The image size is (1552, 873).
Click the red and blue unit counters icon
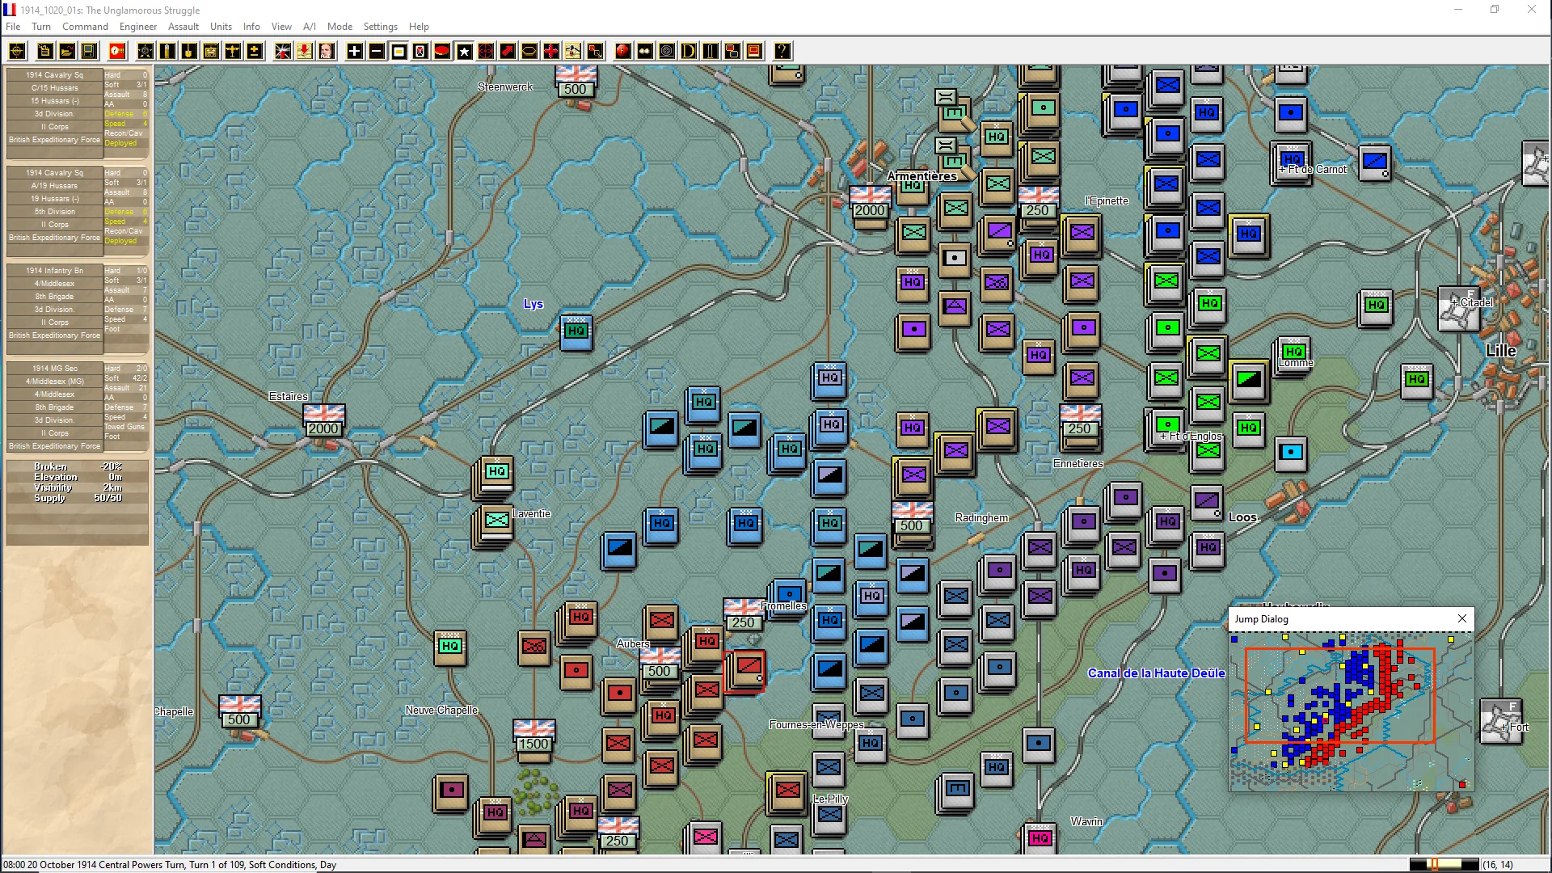click(732, 52)
